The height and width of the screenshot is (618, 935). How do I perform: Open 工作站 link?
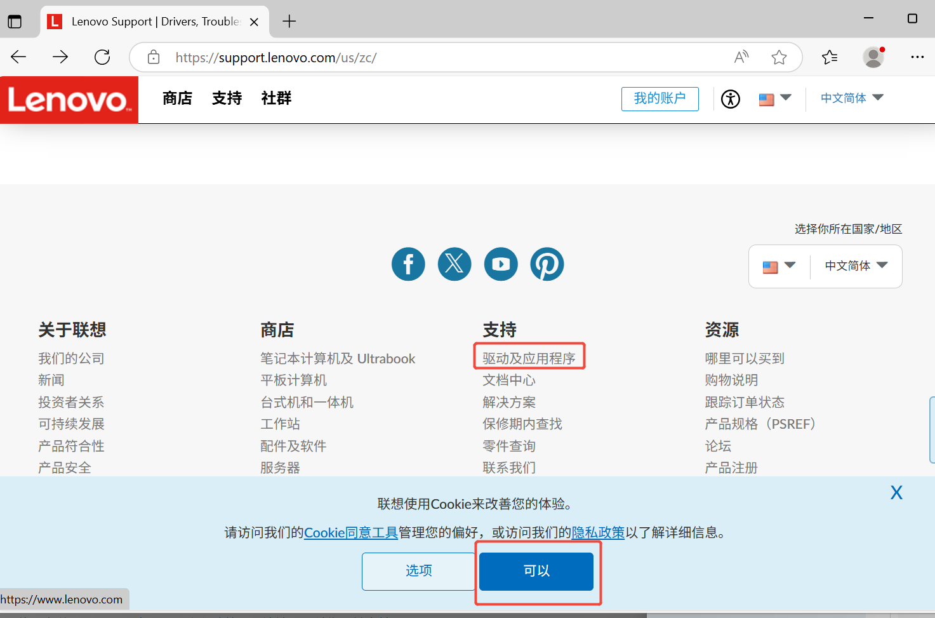pos(280,424)
